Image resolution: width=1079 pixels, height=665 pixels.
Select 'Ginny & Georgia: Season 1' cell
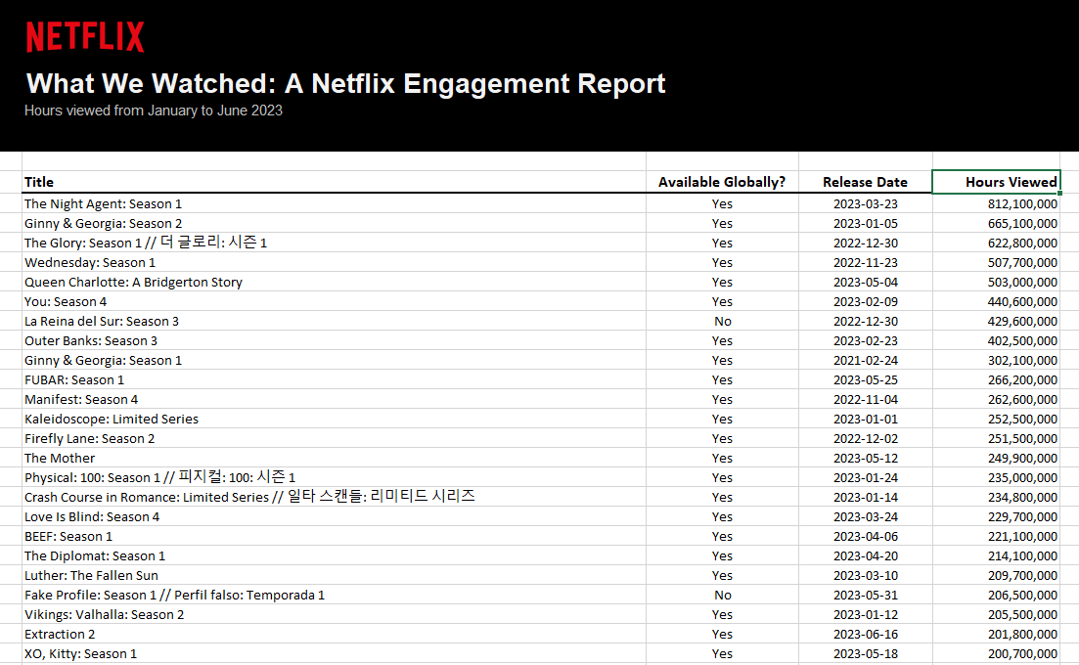point(334,360)
